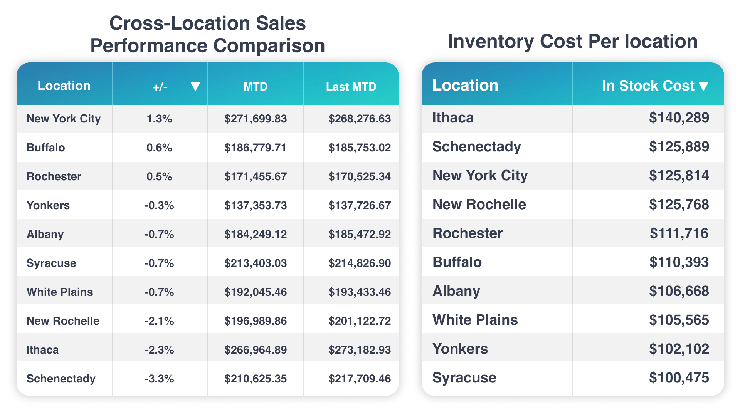Click Syracuse in stock cost $100,475

pyautogui.click(x=679, y=377)
